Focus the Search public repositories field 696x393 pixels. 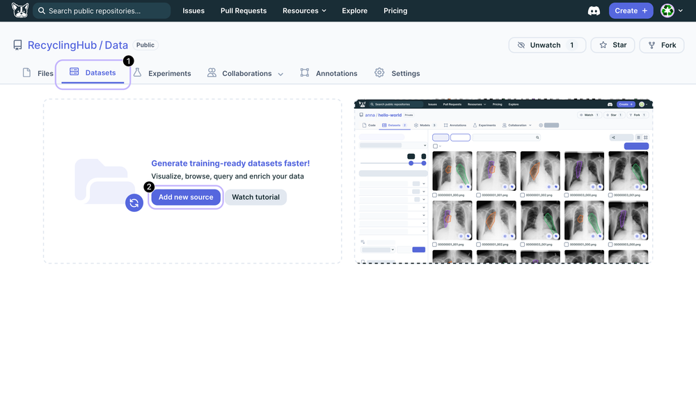pyautogui.click(x=104, y=11)
